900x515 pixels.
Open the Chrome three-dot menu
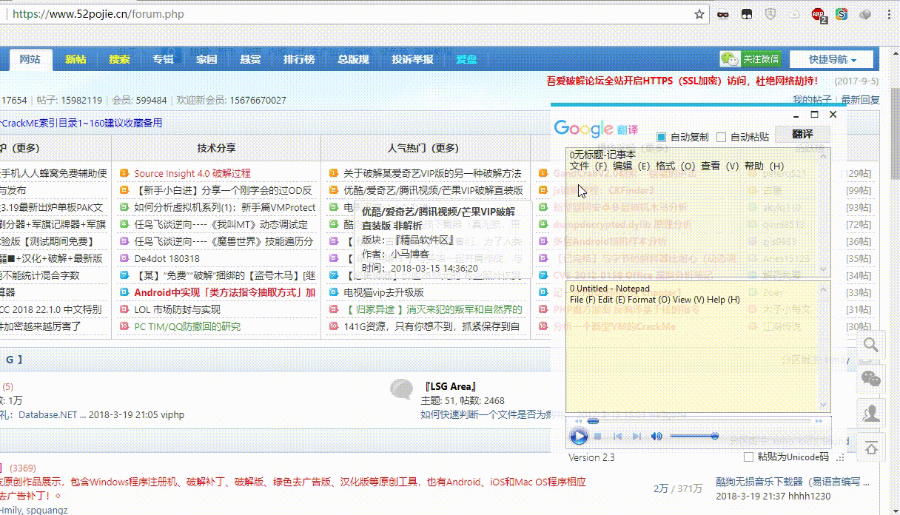click(x=890, y=14)
